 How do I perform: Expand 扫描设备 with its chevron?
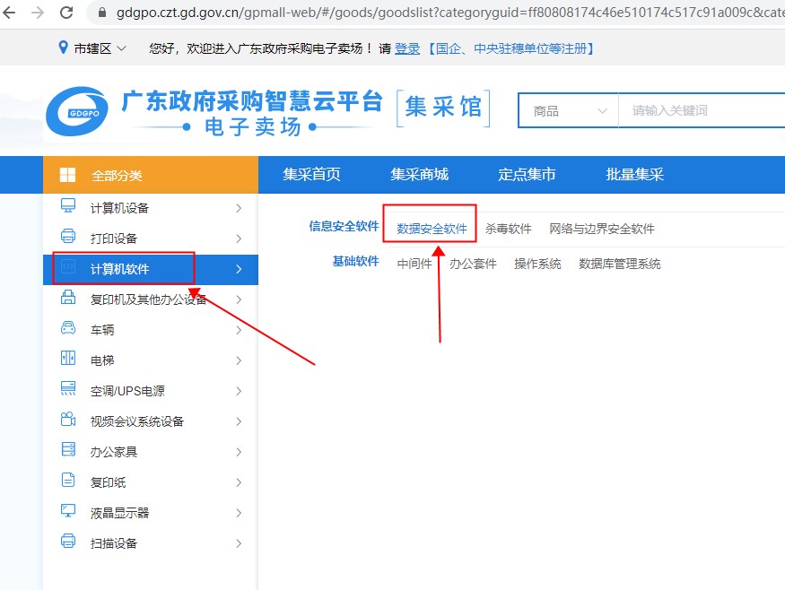(239, 543)
